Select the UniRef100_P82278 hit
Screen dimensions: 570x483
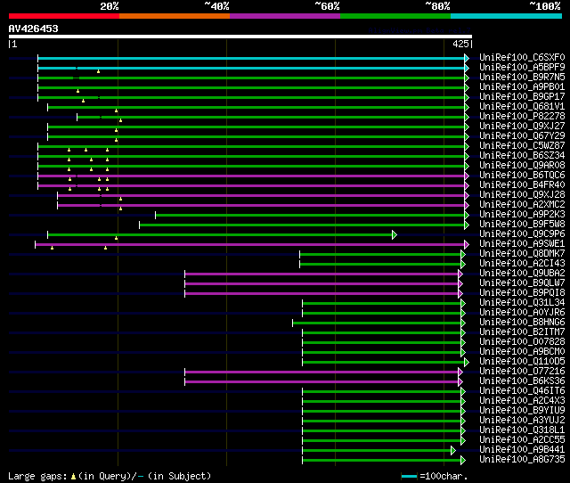tap(522, 117)
